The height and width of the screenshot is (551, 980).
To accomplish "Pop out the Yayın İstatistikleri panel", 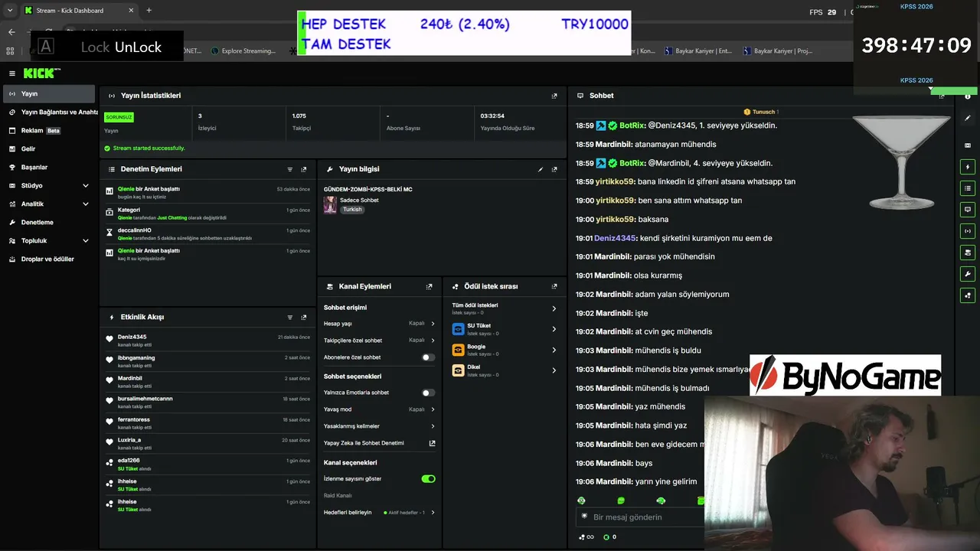I will (554, 96).
